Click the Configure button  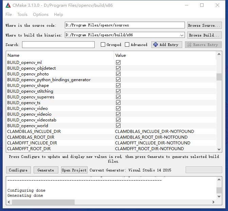(x=18, y=170)
